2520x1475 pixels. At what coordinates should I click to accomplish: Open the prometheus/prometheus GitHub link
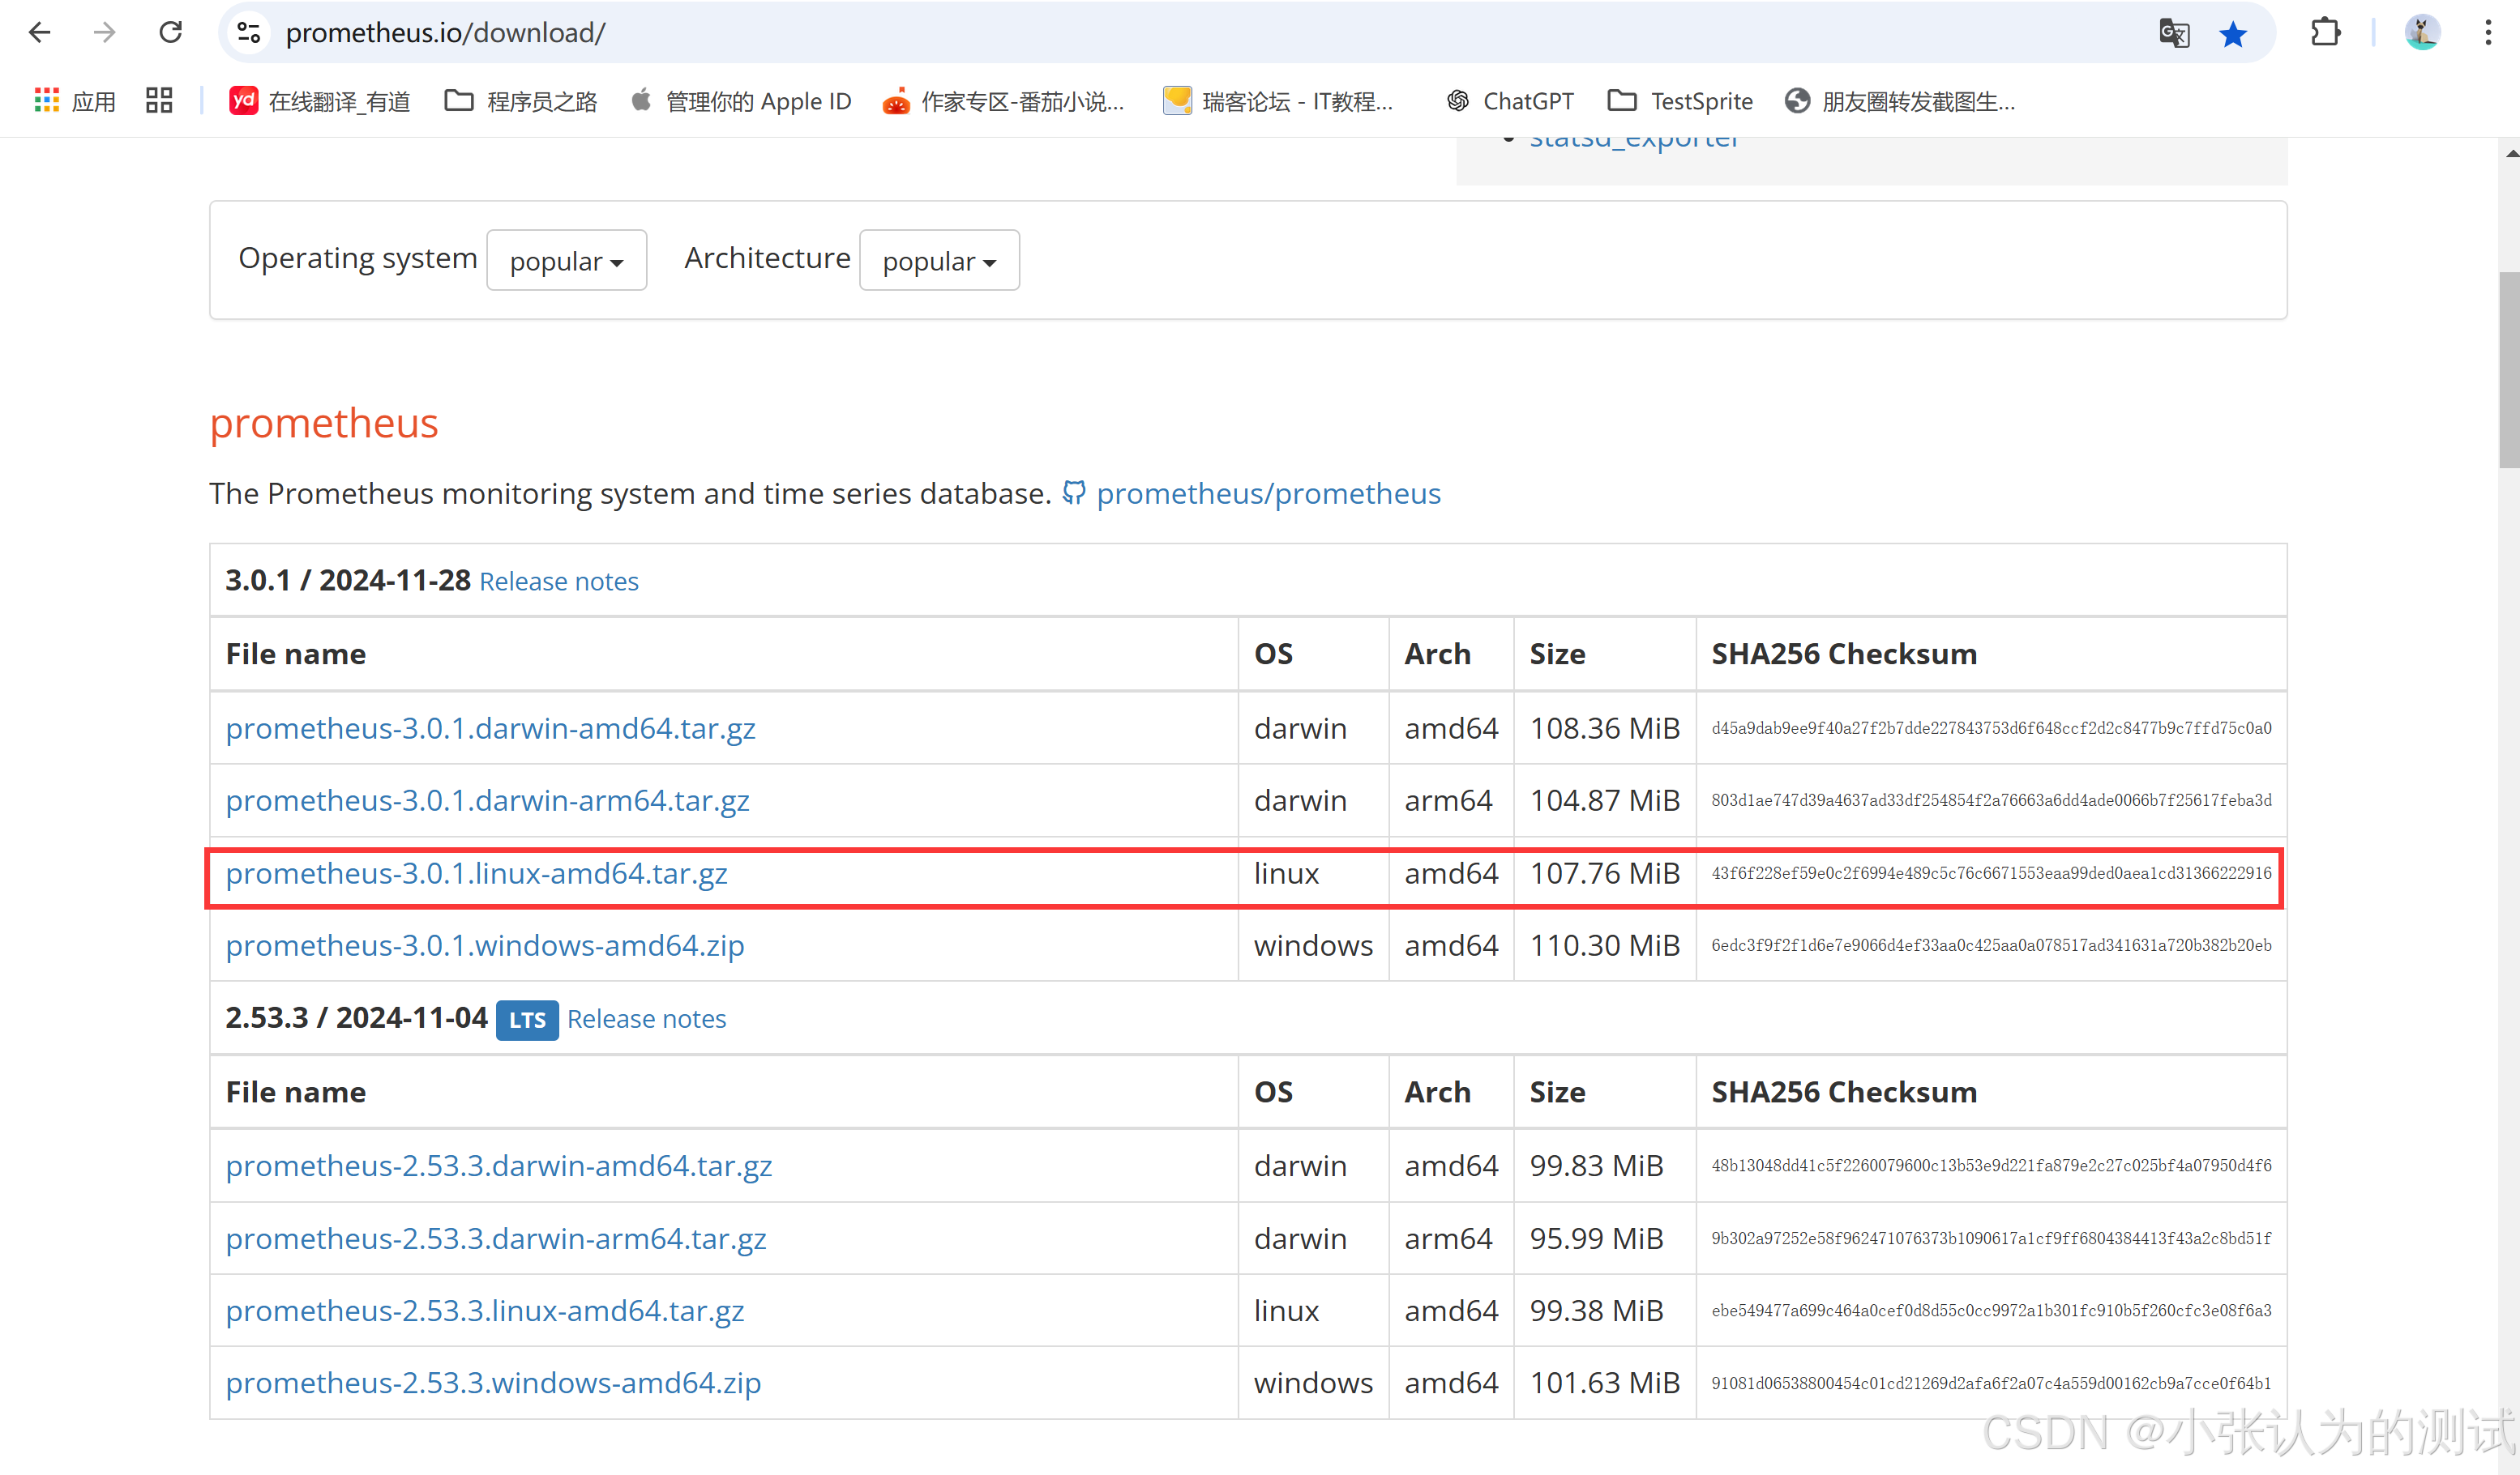(1267, 493)
